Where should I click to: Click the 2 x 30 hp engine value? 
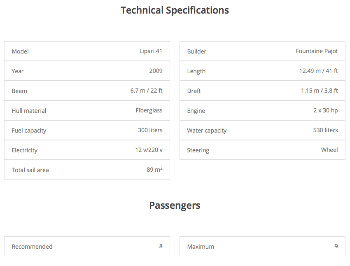coord(325,110)
